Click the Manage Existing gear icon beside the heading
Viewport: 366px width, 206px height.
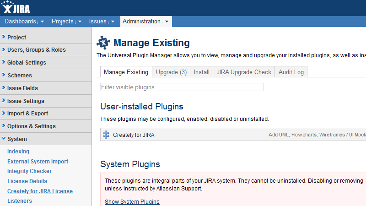click(x=103, y=43)
